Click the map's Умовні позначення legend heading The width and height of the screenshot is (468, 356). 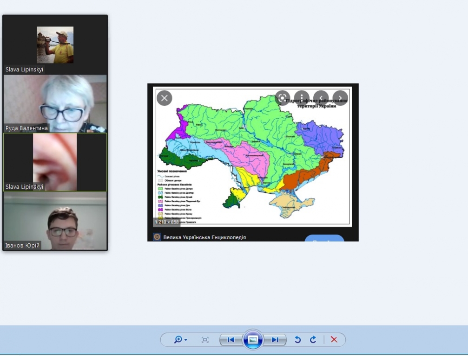pos(172,171)
